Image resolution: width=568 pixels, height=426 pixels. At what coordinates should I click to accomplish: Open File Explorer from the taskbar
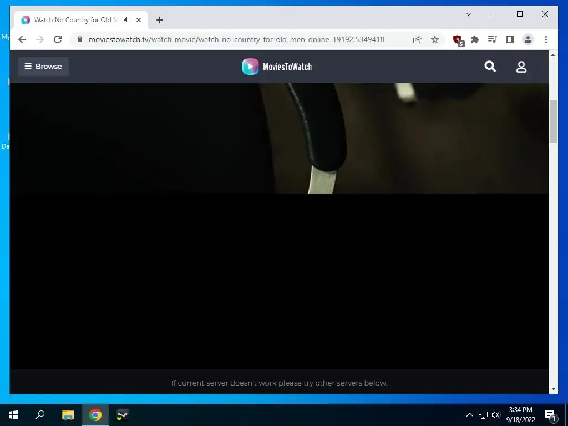(68, 415)
